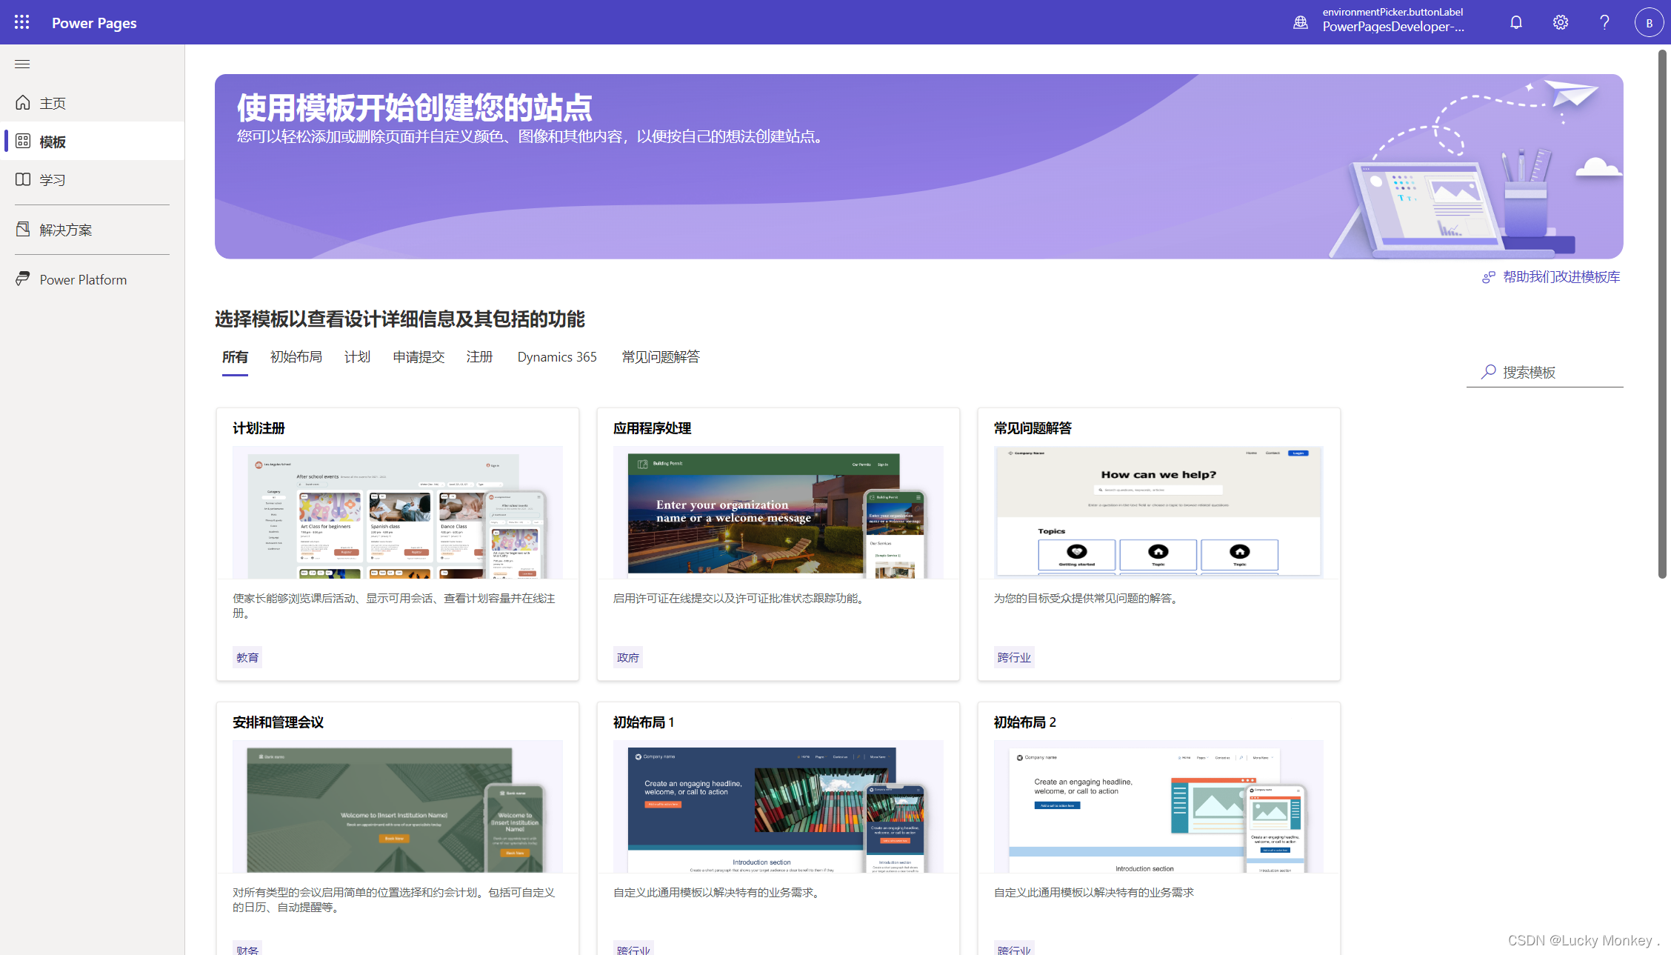Viewport: 1671px width, 955px height.
Task: Click 跨行业 tag on 常见问题解答 card
Action: coord(1014,657)
